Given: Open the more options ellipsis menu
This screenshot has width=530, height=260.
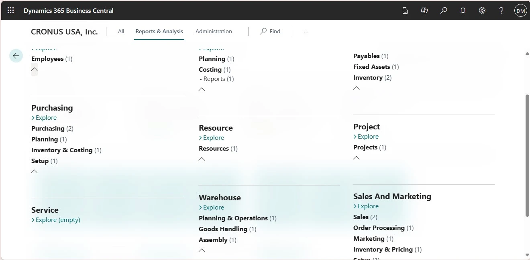Looking at the screenshot, I should tap(306, 32).
